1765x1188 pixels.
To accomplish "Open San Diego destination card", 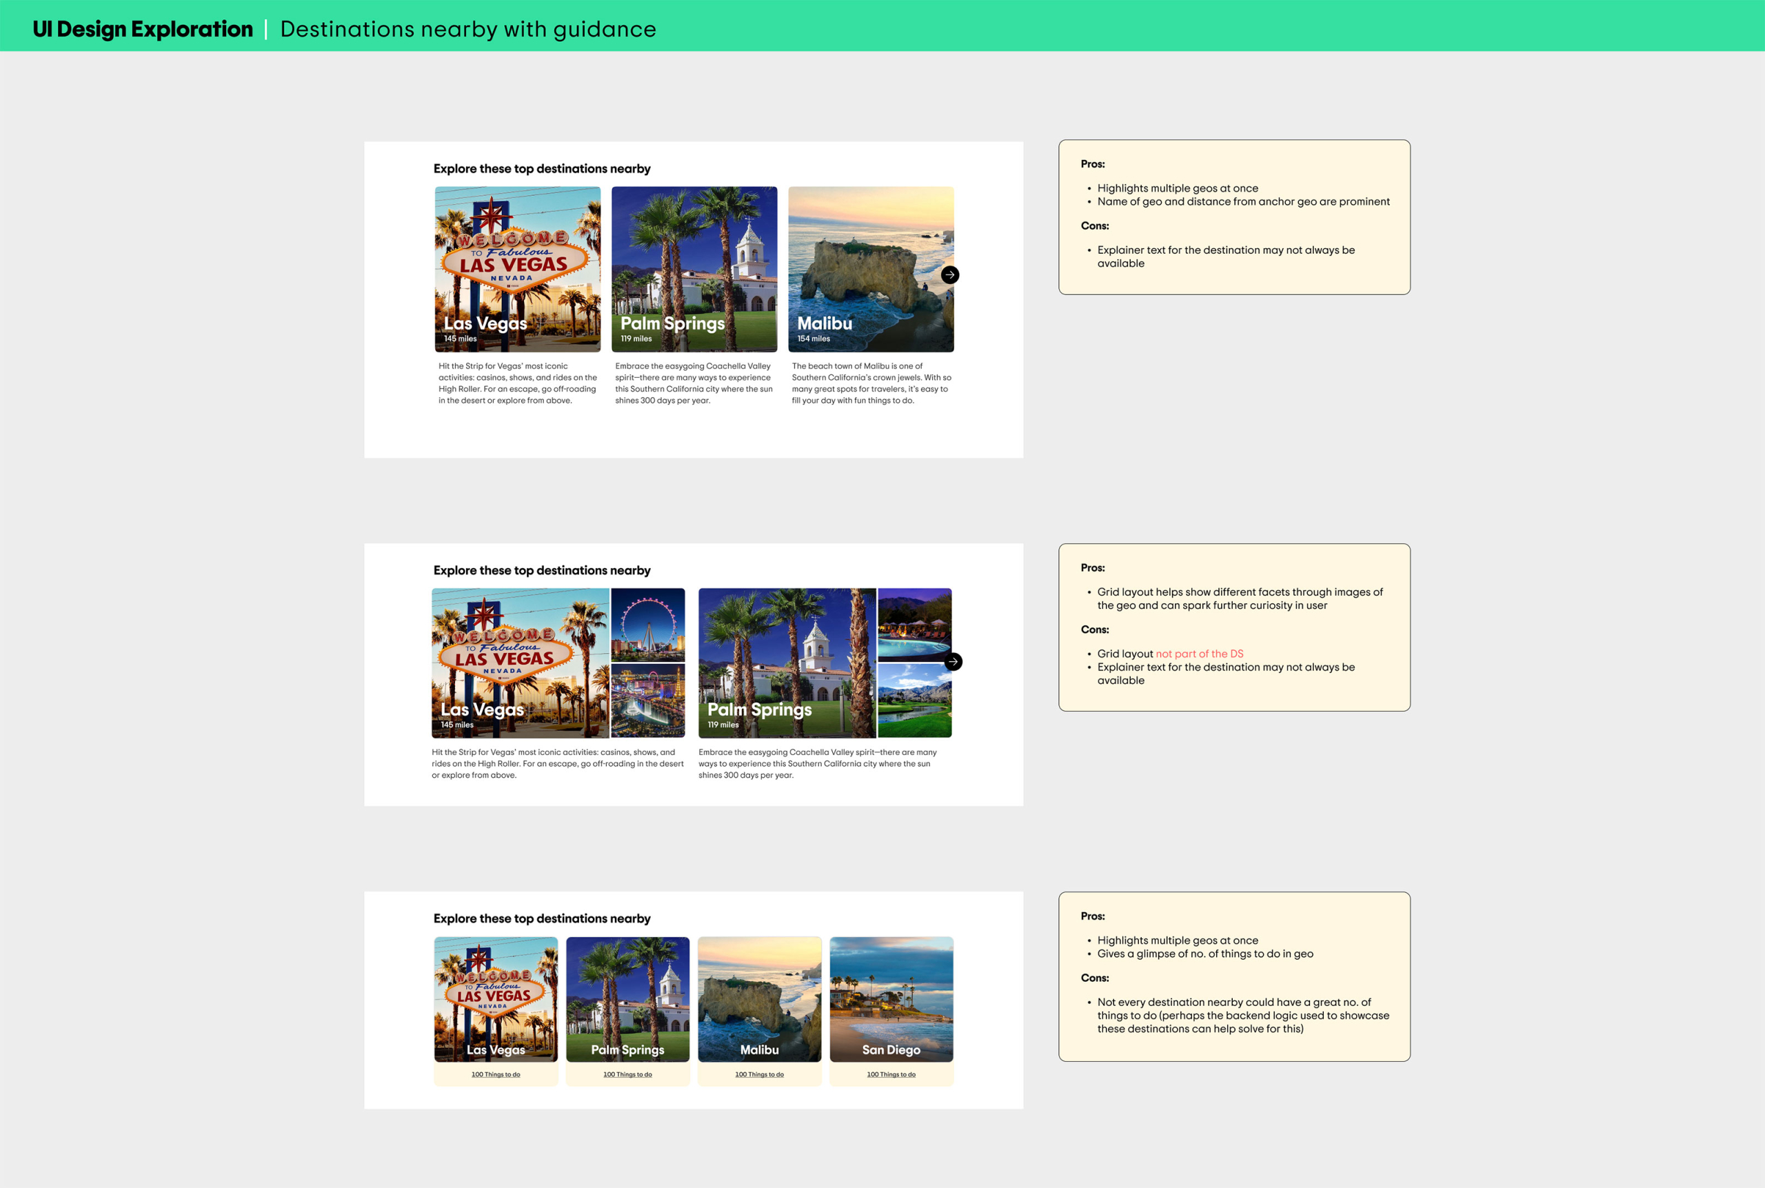I will (891, 998).
